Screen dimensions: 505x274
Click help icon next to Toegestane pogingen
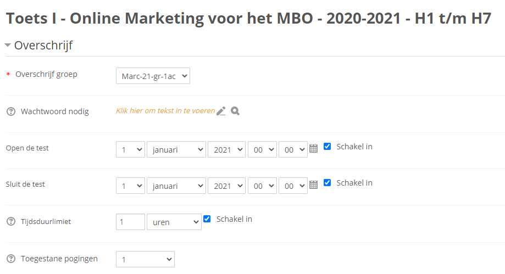tap(10, 259)
